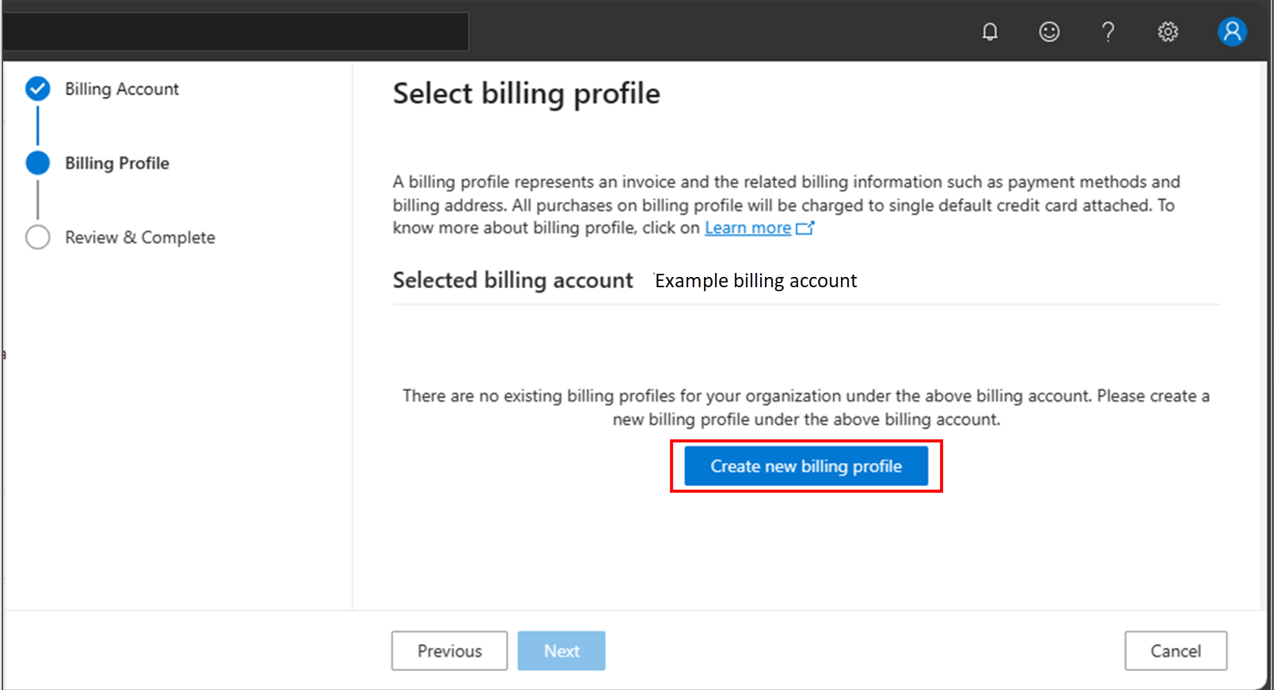Click the Example billing account text
The height and width of the screenshot is (690, 1274).
tap(755, 281)
